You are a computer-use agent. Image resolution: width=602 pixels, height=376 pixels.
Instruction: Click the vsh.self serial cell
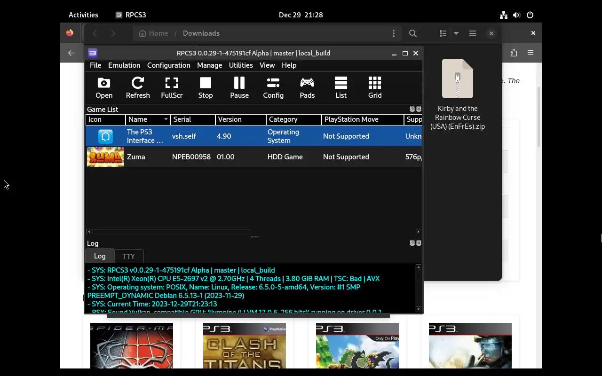(193, 136)
